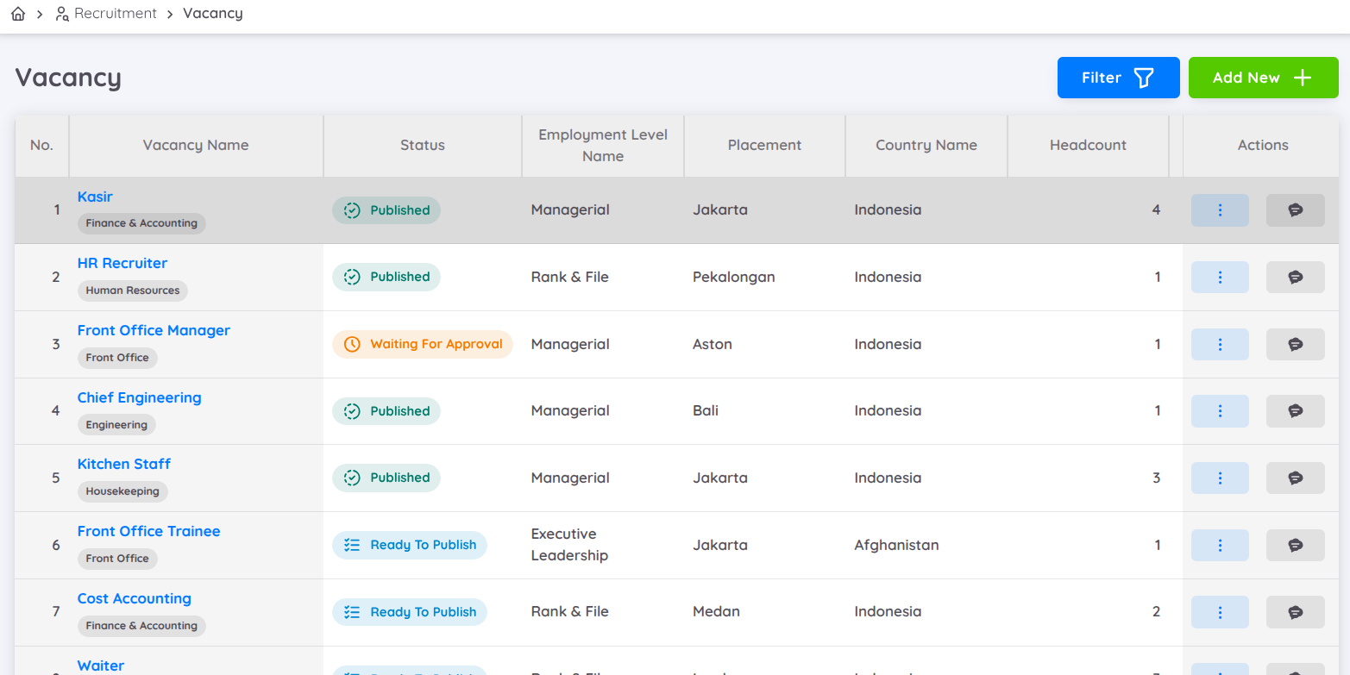Click the plus icon on Add New button

(x=1303, y=77)
